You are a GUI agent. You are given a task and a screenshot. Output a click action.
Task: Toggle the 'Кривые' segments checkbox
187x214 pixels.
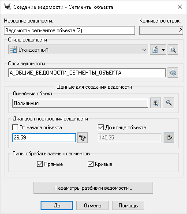[90, 164]
